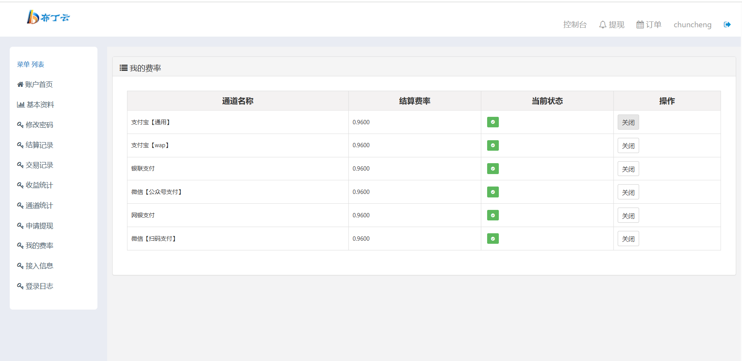
Task: Open 订单 calendar link in header
Action: [x=649, y=25]
